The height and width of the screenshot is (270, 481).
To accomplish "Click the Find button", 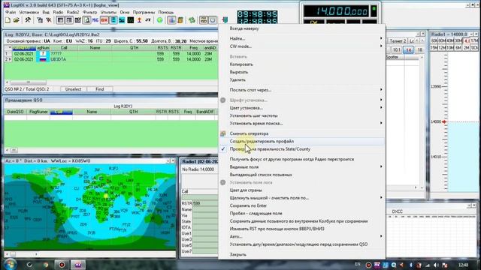I will (x=100, y=89).
